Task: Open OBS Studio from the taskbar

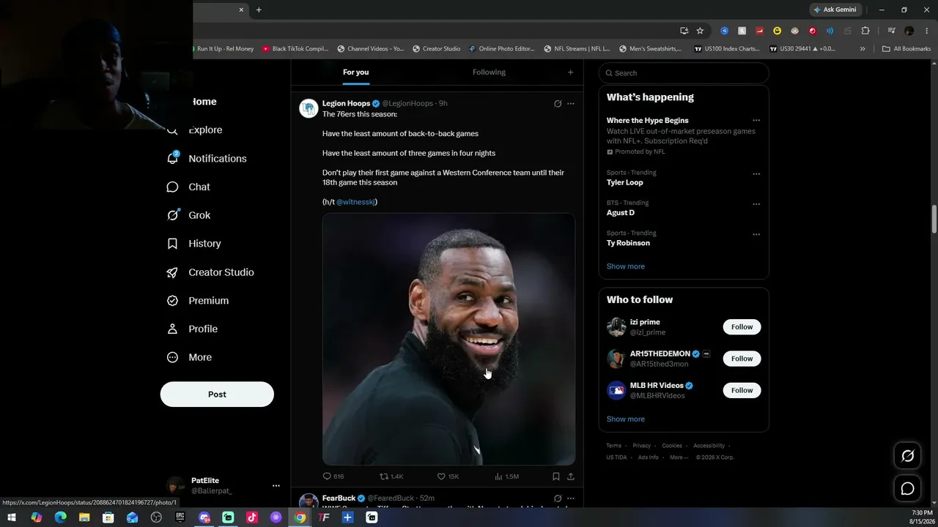Action: (156, 517)
